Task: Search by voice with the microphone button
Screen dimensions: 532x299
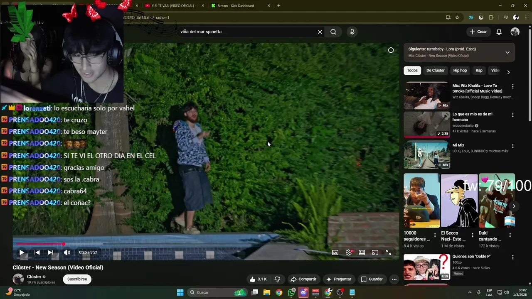Action: tap(352, 32)
